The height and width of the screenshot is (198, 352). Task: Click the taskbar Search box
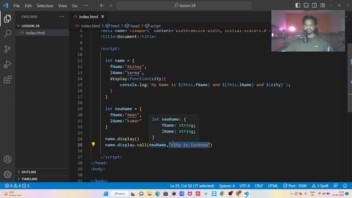pos(120,194)
